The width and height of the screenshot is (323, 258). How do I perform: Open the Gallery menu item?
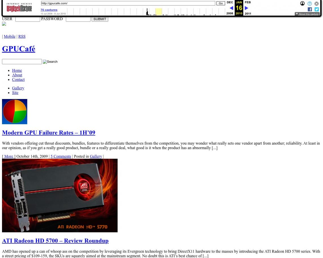click(18, 88)
